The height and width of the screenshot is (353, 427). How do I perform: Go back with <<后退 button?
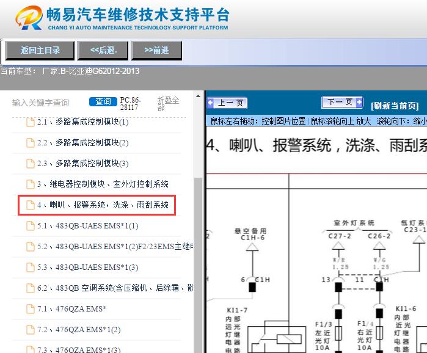[103, 50]
